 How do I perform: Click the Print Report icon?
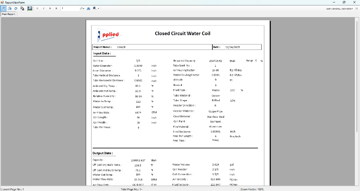[10, 8]
